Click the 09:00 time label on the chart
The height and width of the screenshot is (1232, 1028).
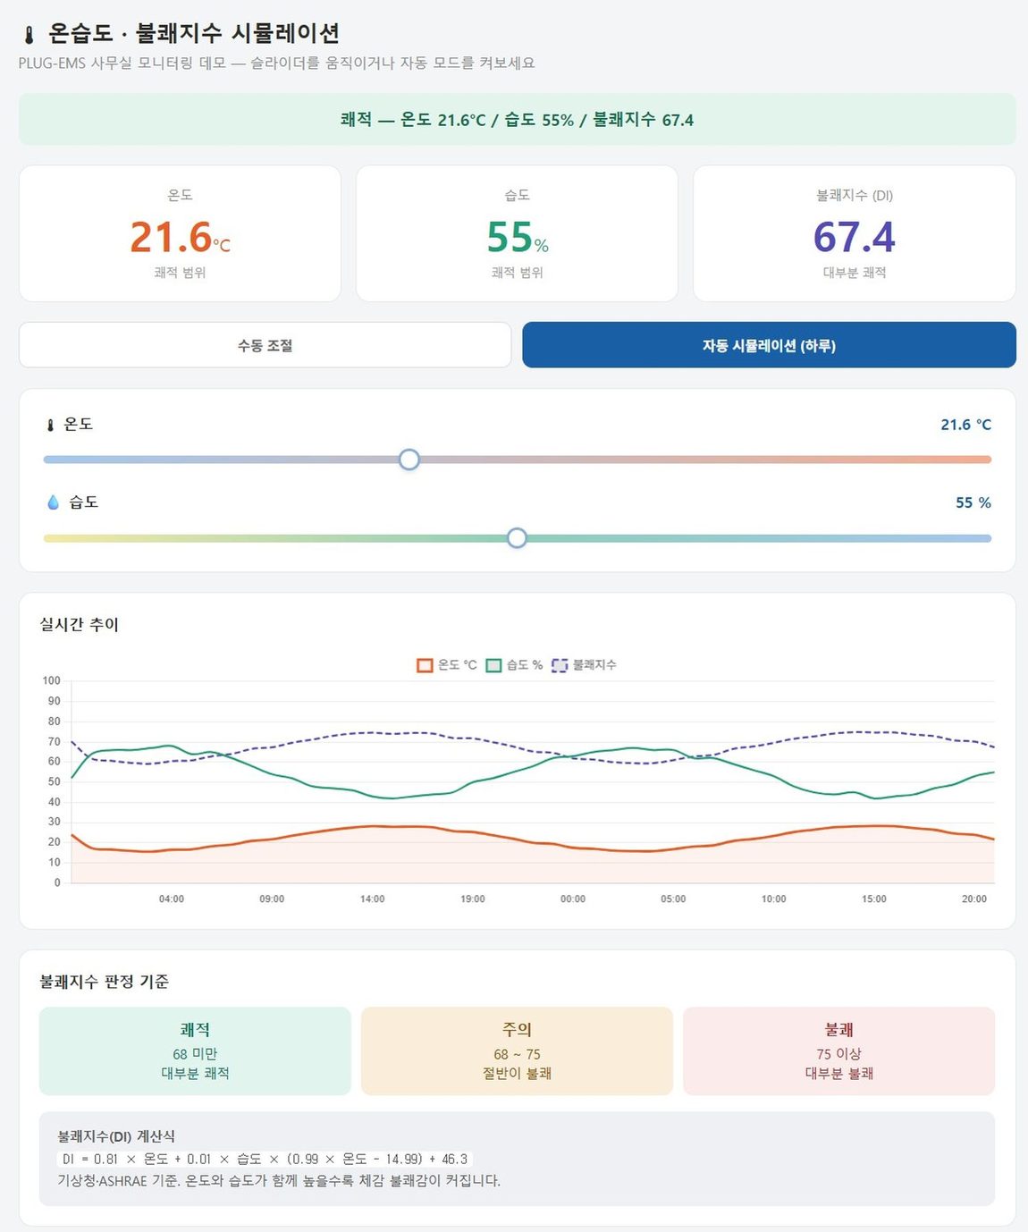(272, 899)
